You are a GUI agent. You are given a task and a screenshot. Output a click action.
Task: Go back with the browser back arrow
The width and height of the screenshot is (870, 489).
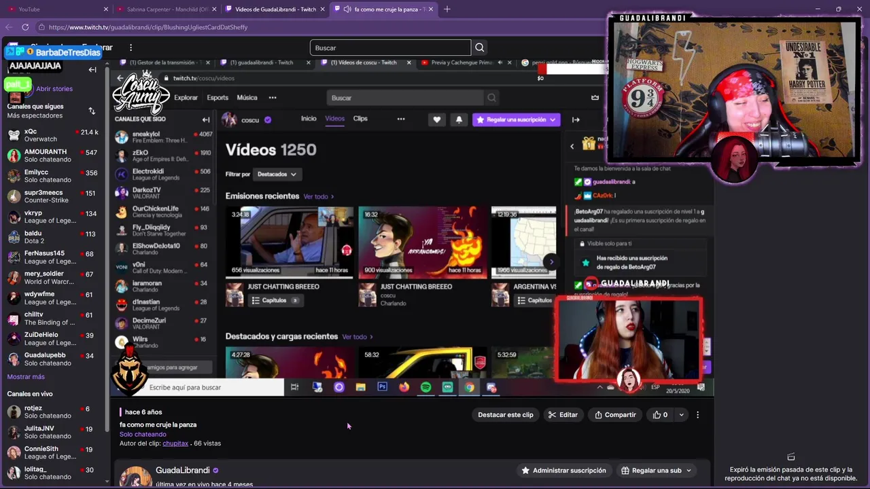[8, 27]
